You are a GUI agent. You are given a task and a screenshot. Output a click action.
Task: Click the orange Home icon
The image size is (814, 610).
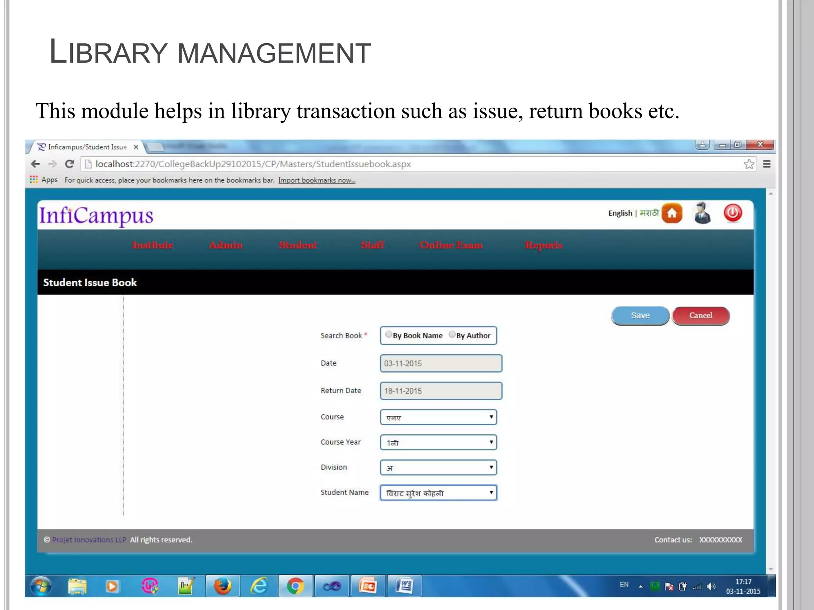tap(672, 213)
